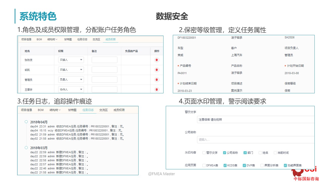This screenshot has height=182, width=323.
Task: Check the DFMEA表 application page checkbox
Action: (x=204, y=165)
